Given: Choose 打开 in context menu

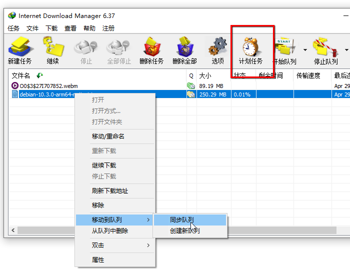Looking at the screenshot, I should [x=115, y=100].
